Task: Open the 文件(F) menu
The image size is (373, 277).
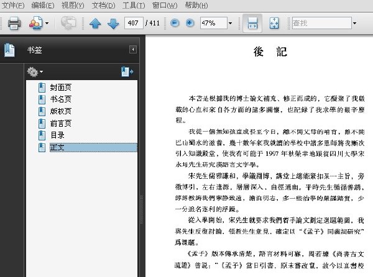Action: [x=13, y=5]
